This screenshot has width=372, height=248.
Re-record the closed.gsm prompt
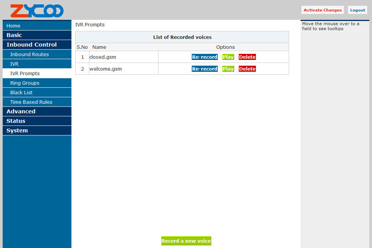point(204,57)
